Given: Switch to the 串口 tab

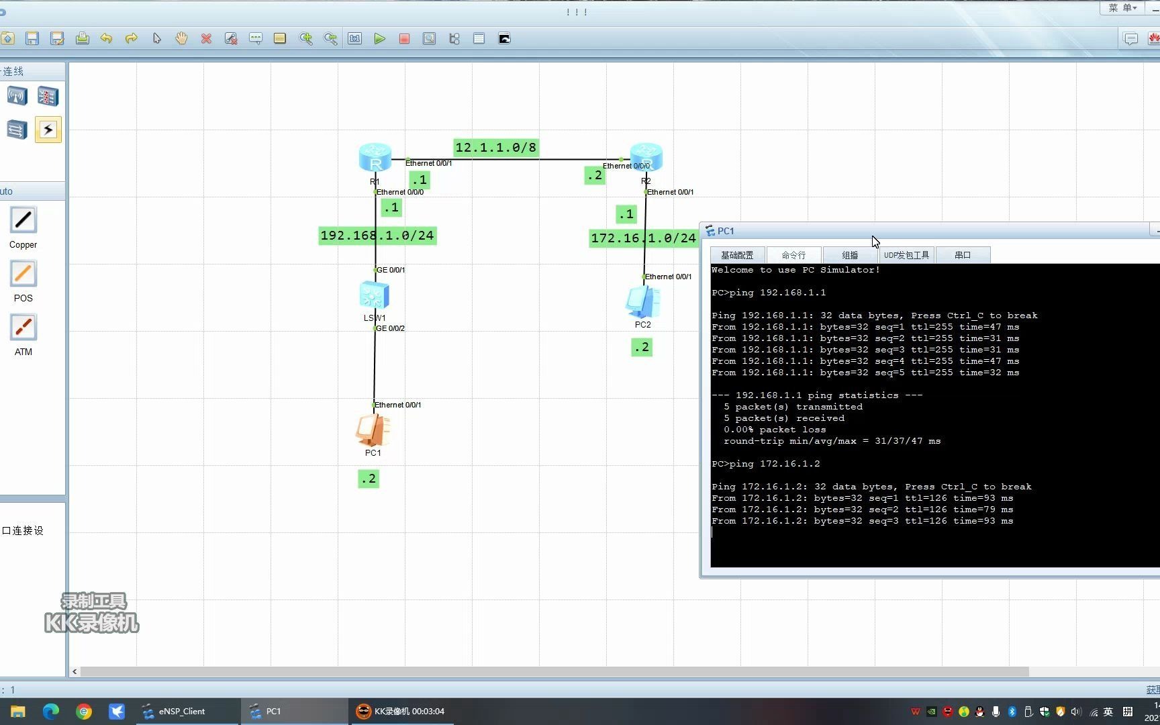Looking at the screenshot, I should (962, 254).
